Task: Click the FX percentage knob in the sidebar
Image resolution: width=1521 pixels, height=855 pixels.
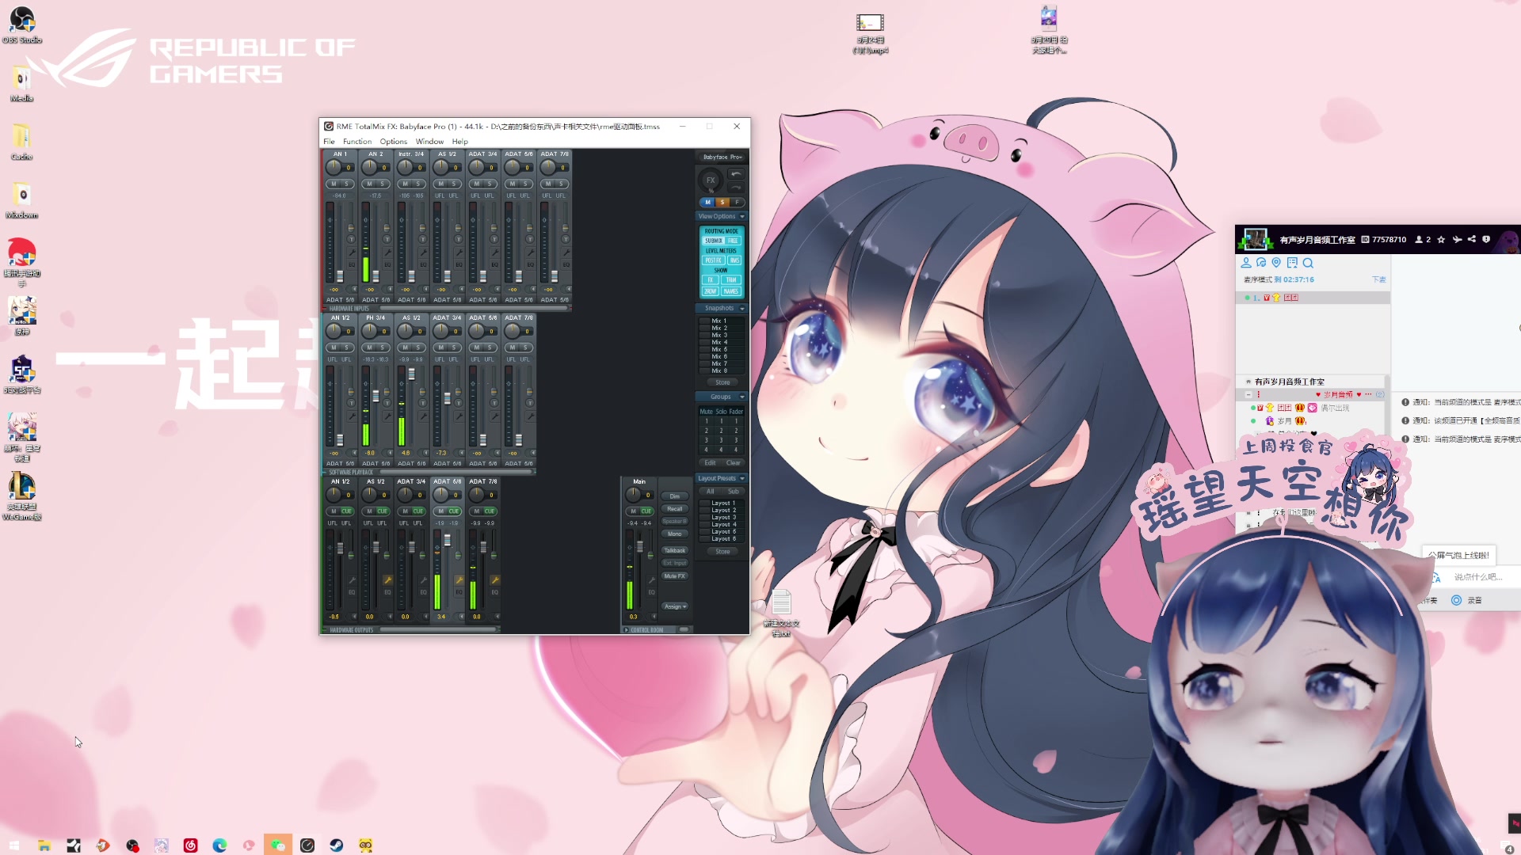Action: click(x=711, y=180)
